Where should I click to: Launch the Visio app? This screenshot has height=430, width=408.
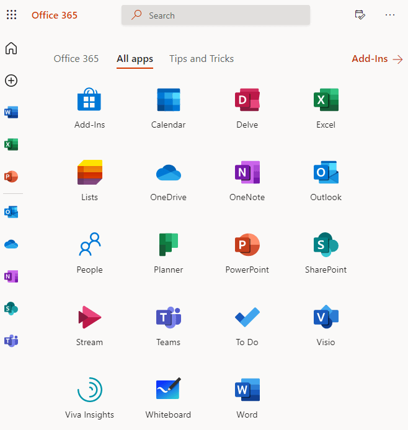(x=326, y=318)
